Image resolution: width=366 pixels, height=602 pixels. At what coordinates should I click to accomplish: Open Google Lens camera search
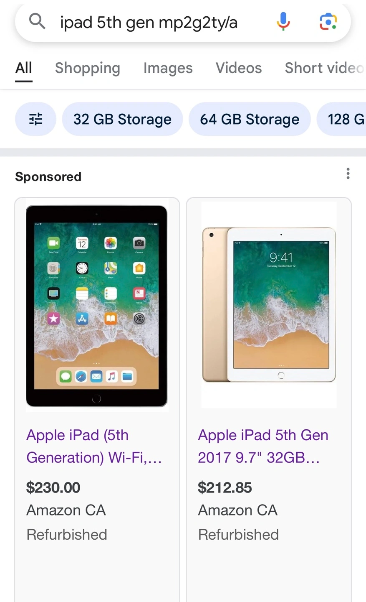[x=328, y=21]
